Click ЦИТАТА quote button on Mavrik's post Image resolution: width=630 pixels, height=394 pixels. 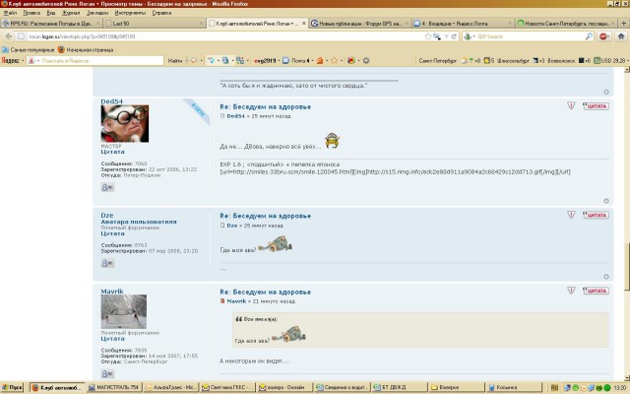pyautogui.click(x=596, y=291)
